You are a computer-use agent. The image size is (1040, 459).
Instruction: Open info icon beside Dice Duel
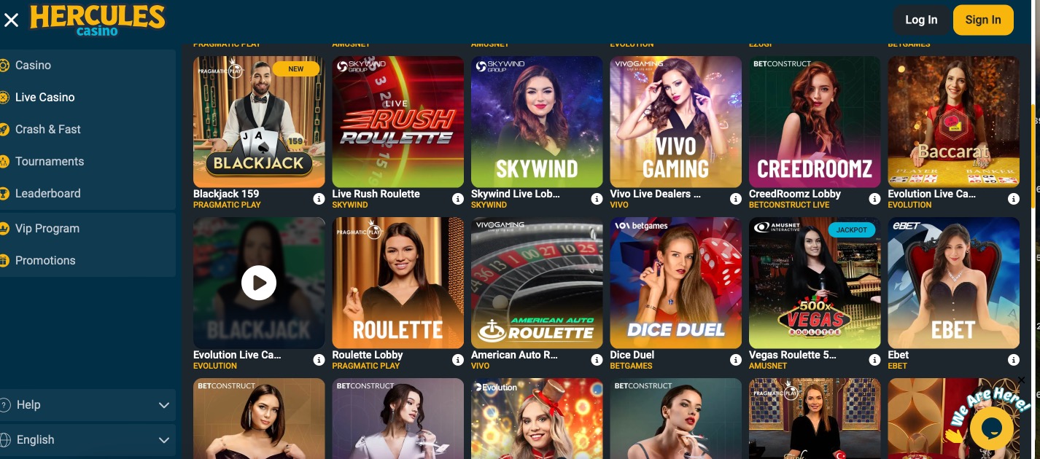pos(735,360)
